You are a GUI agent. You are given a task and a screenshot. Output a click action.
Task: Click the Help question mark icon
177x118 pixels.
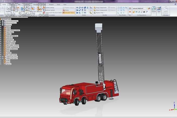click(175, 4)
